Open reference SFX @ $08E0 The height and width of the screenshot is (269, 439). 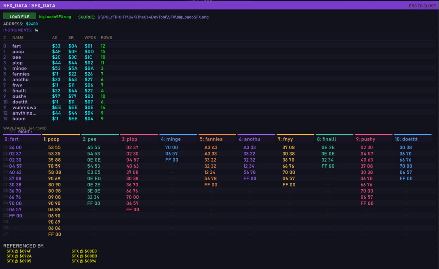click(x=84, y=251)
